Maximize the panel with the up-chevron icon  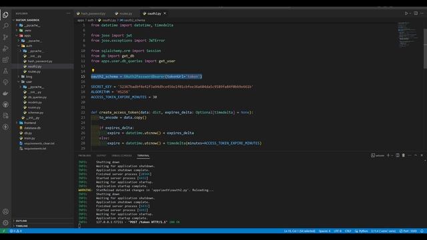pyautogui.click(x=416, y=155)
